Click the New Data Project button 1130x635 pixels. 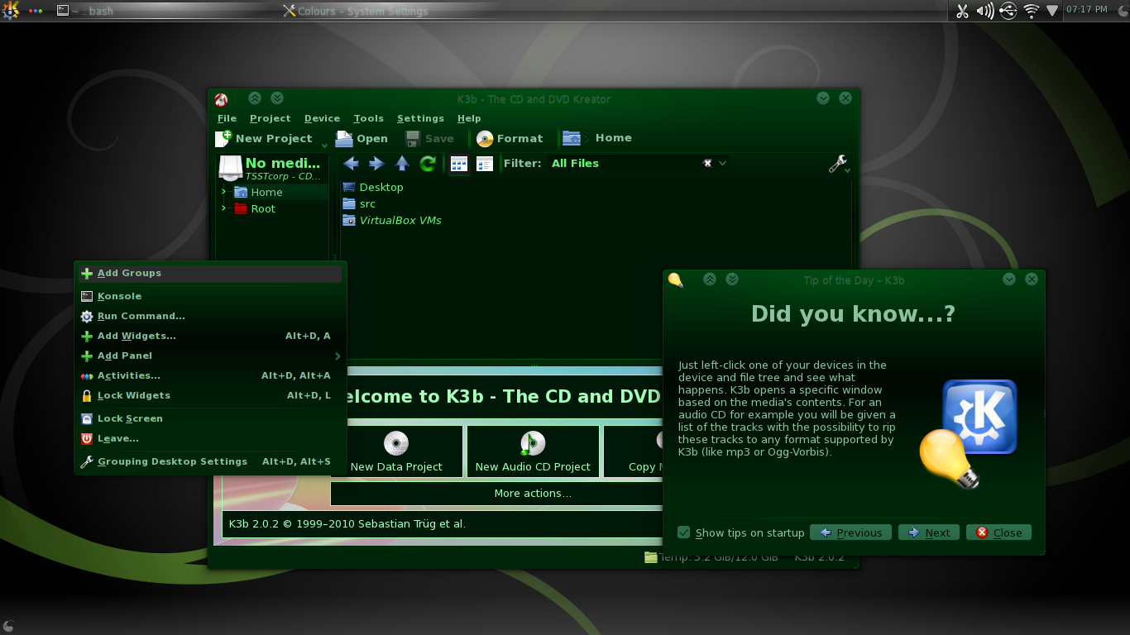396,451
